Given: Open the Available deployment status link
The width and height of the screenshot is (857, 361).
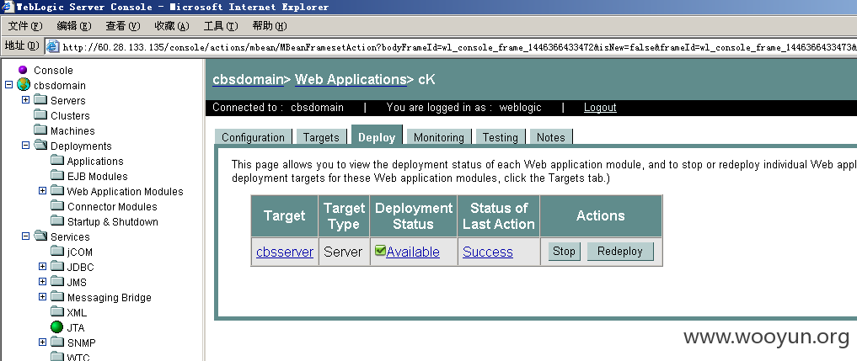Looking at the screenshot, I should pos(413,252).
